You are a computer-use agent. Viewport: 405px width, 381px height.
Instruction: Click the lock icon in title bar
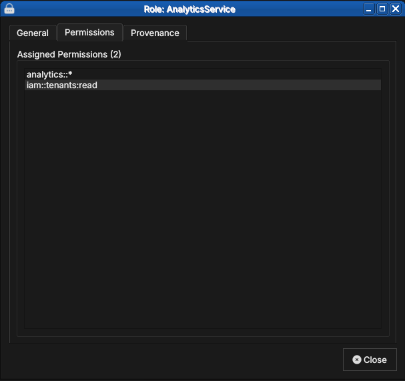(9, 9)
